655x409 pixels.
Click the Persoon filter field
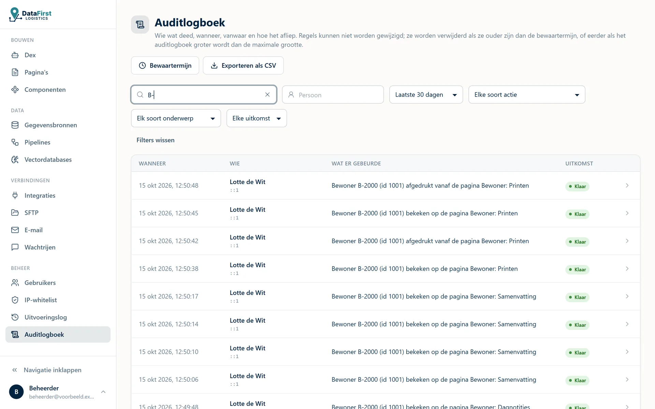click(x=333, y=95)
